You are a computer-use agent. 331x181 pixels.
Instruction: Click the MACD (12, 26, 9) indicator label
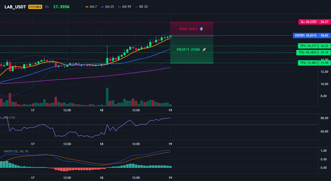click(16, 151)
